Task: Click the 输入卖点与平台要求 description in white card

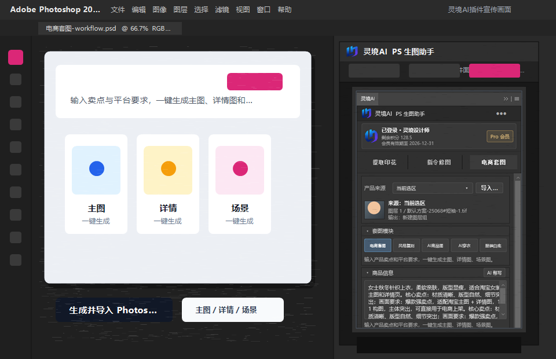Action: (162, 101)
